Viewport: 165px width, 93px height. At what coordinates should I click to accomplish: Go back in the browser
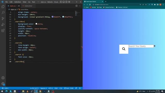(x=84, y=5)
